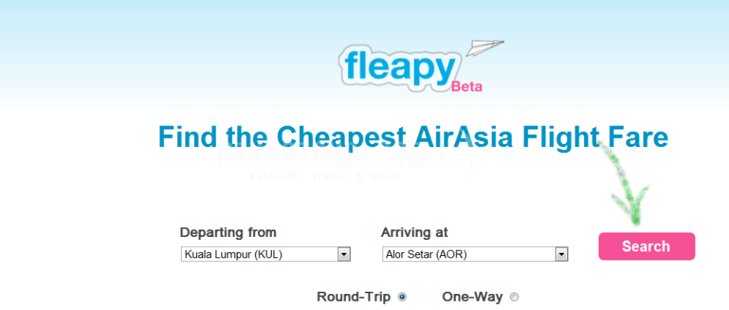Click the Kuala Lumpur (KUL) combo box
The height and width of the screenshot is (310, 729).
coord(260,254)
